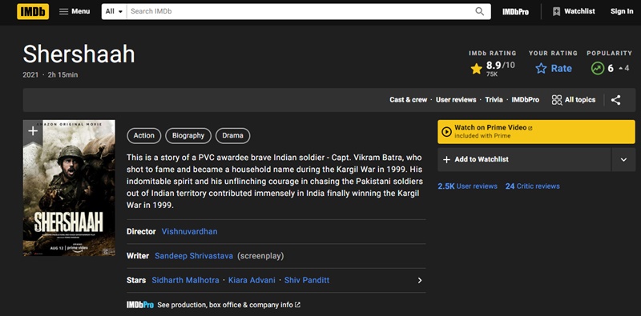Expand the Stars row chevron
The width and height of the screenshot is (641, 316).
point(419,281)
